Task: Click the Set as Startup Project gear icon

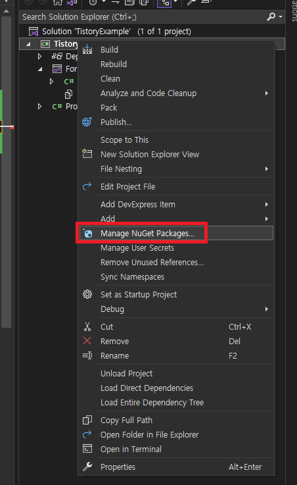Action: point(87,294)
